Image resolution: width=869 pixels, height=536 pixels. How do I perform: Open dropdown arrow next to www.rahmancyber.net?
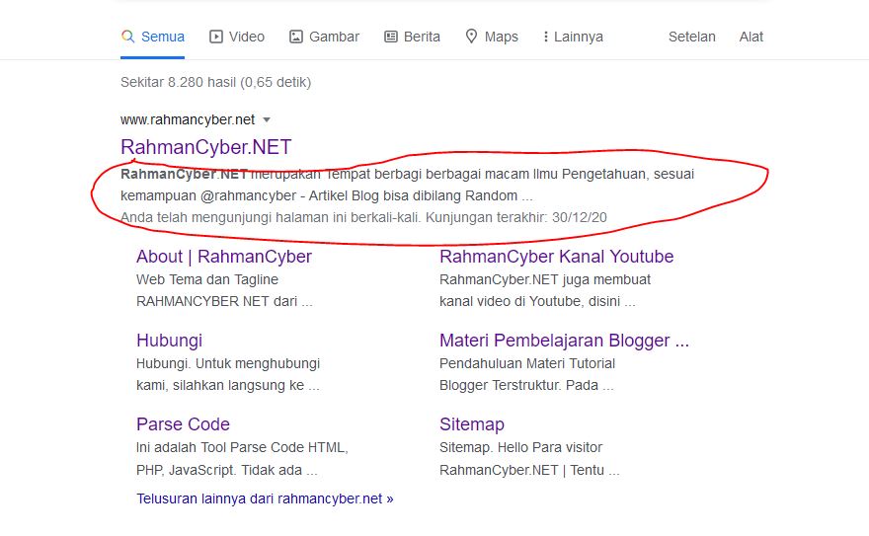[267, 119]
